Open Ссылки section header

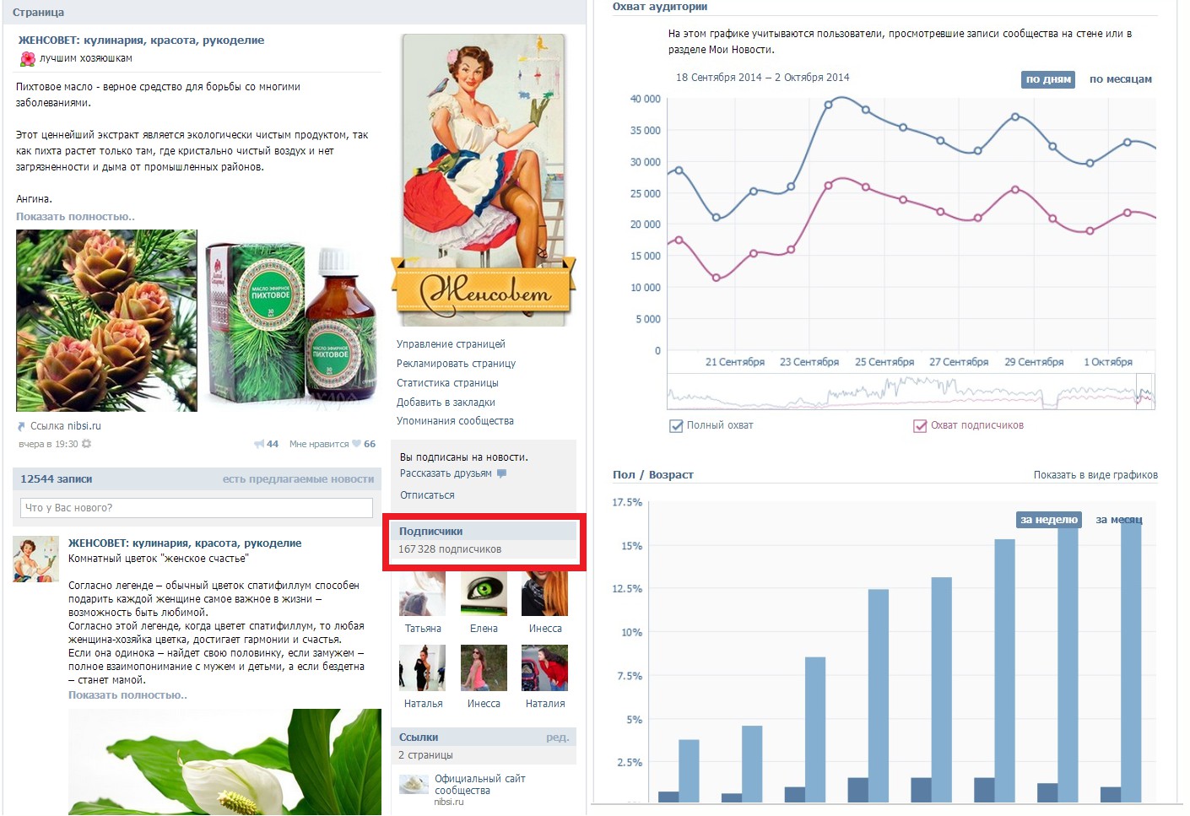(x=418, y=738)
